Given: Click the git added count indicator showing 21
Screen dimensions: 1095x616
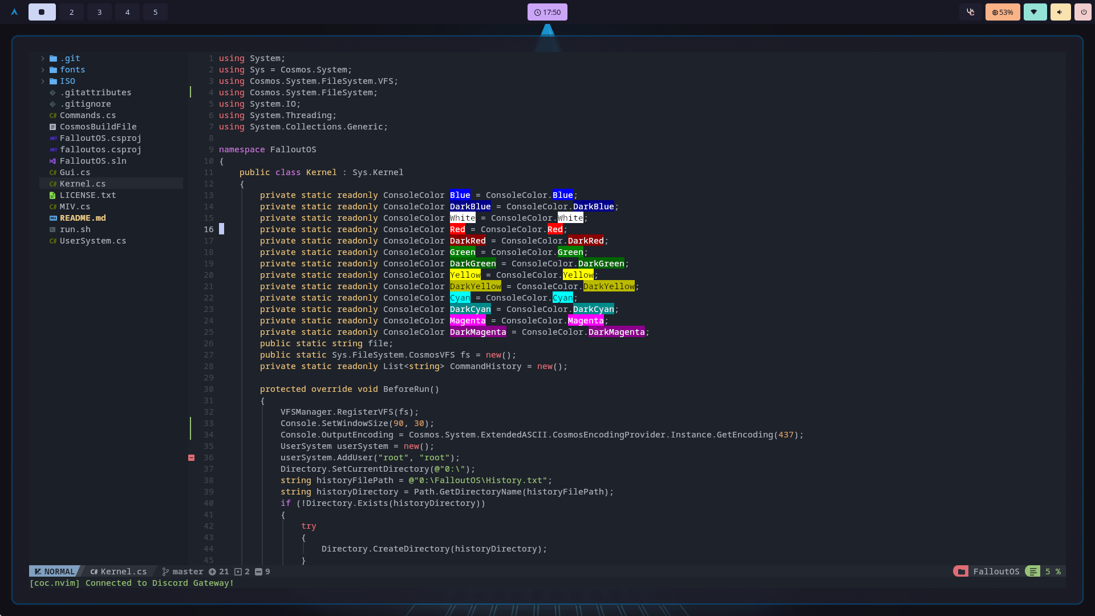Looking at the screenshot, I should pyautogui.click(x=218, y=572).
